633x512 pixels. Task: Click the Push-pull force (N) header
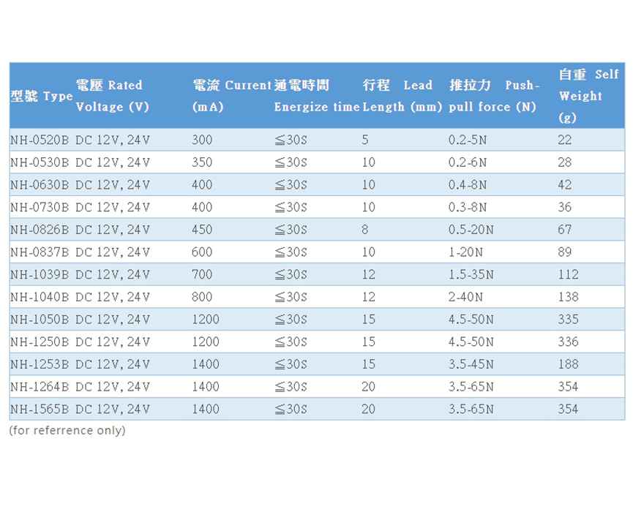[x=494, y=96]
